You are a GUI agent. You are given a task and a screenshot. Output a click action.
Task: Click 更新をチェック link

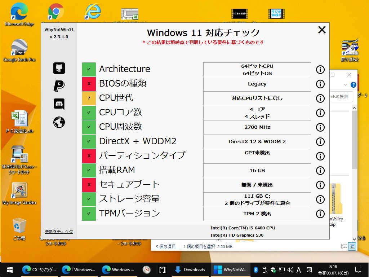click(x=59, y=231)
